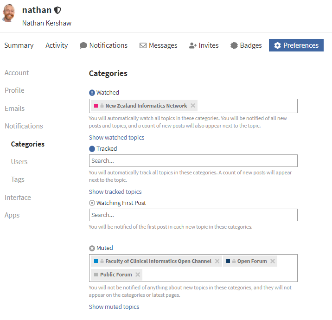332x320 pixels.
Task: Remove Faculty of Clinical Informatics Open Channel tag
Action: (217, 261)
